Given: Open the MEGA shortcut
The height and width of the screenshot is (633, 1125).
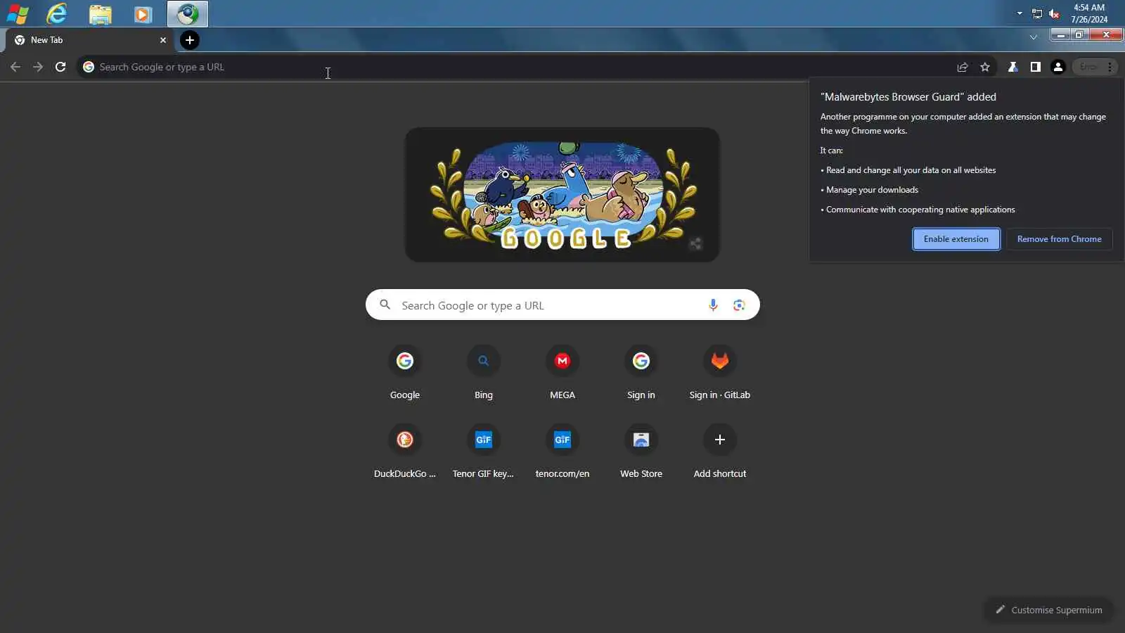Looking at the screenshot, I should coord(562,373).
